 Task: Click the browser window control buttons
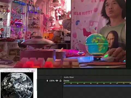(x=34, y=69)
